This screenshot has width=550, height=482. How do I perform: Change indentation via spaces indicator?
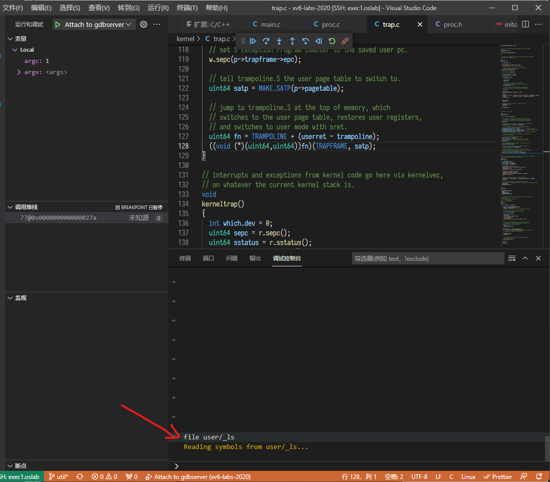(394, 477)
